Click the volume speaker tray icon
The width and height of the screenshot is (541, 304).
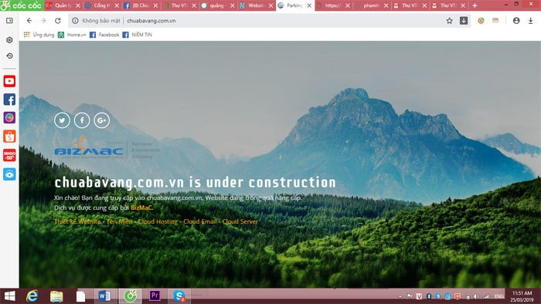tap(476, 296)
